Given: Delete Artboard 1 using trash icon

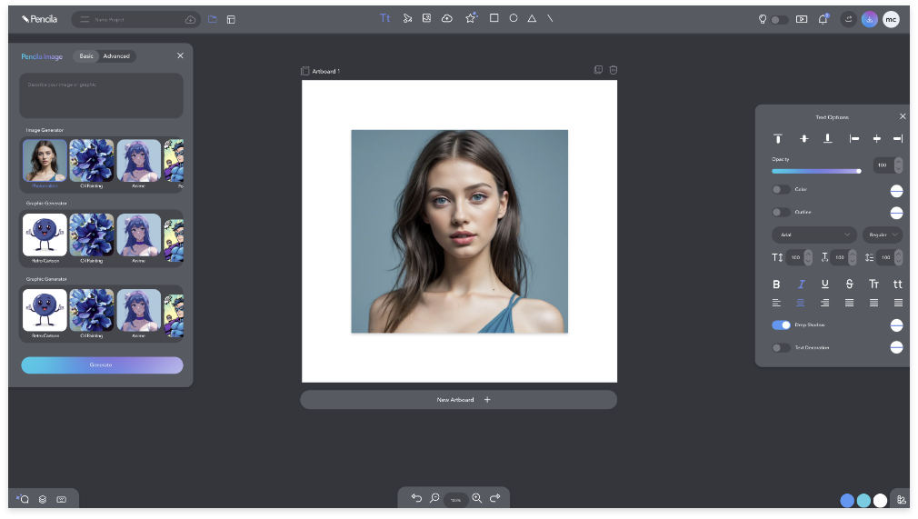Looking at the screenshot, I should (x=614, y=70).
